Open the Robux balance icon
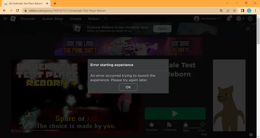The width and height of the screenshot is (260, 138). tap(239, 18)
